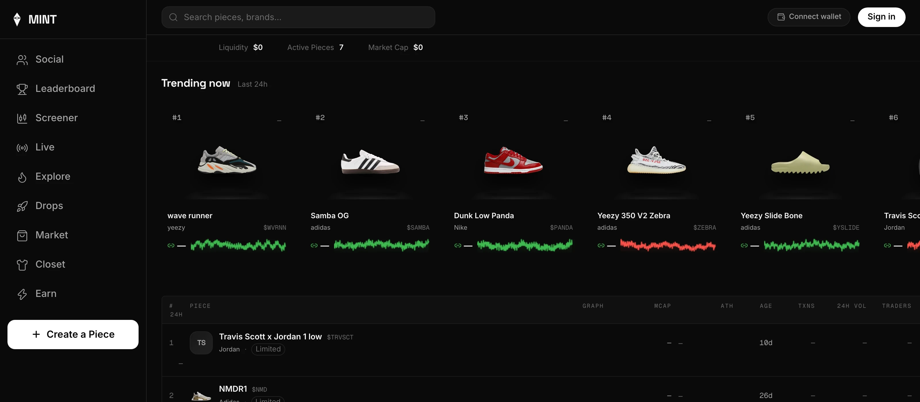Open the Explore section
This screenshot has width=920, height=402.
[53, 176]
